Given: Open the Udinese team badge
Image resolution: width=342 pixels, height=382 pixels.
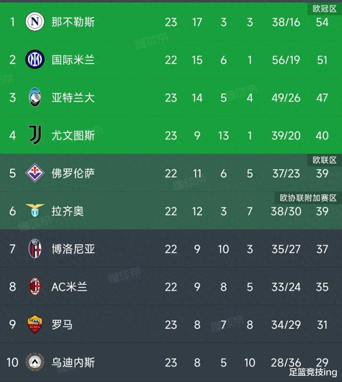Looking at the screenshot, I should point(35,362).
